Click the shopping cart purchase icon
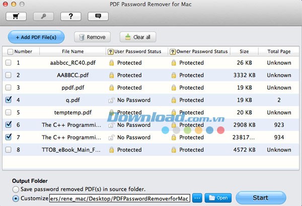Image resolution: width=302 pixels, height=206 pixels. pyautogui.click(x=16, y=17)
